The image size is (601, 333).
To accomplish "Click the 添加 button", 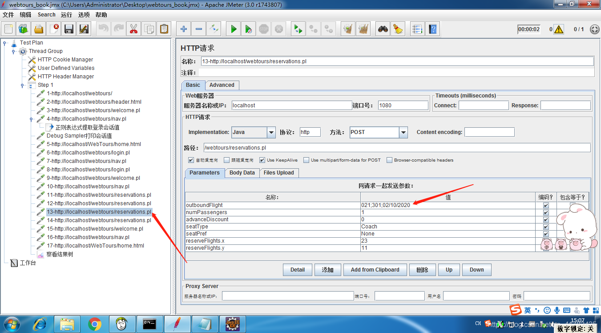I will click(328, 270).
